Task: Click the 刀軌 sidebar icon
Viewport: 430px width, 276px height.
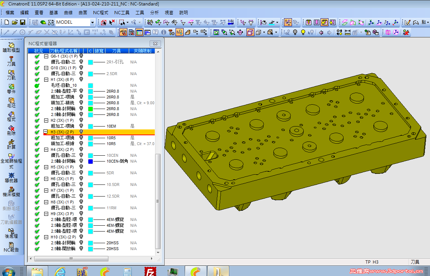Action: (x=11, y=75)
